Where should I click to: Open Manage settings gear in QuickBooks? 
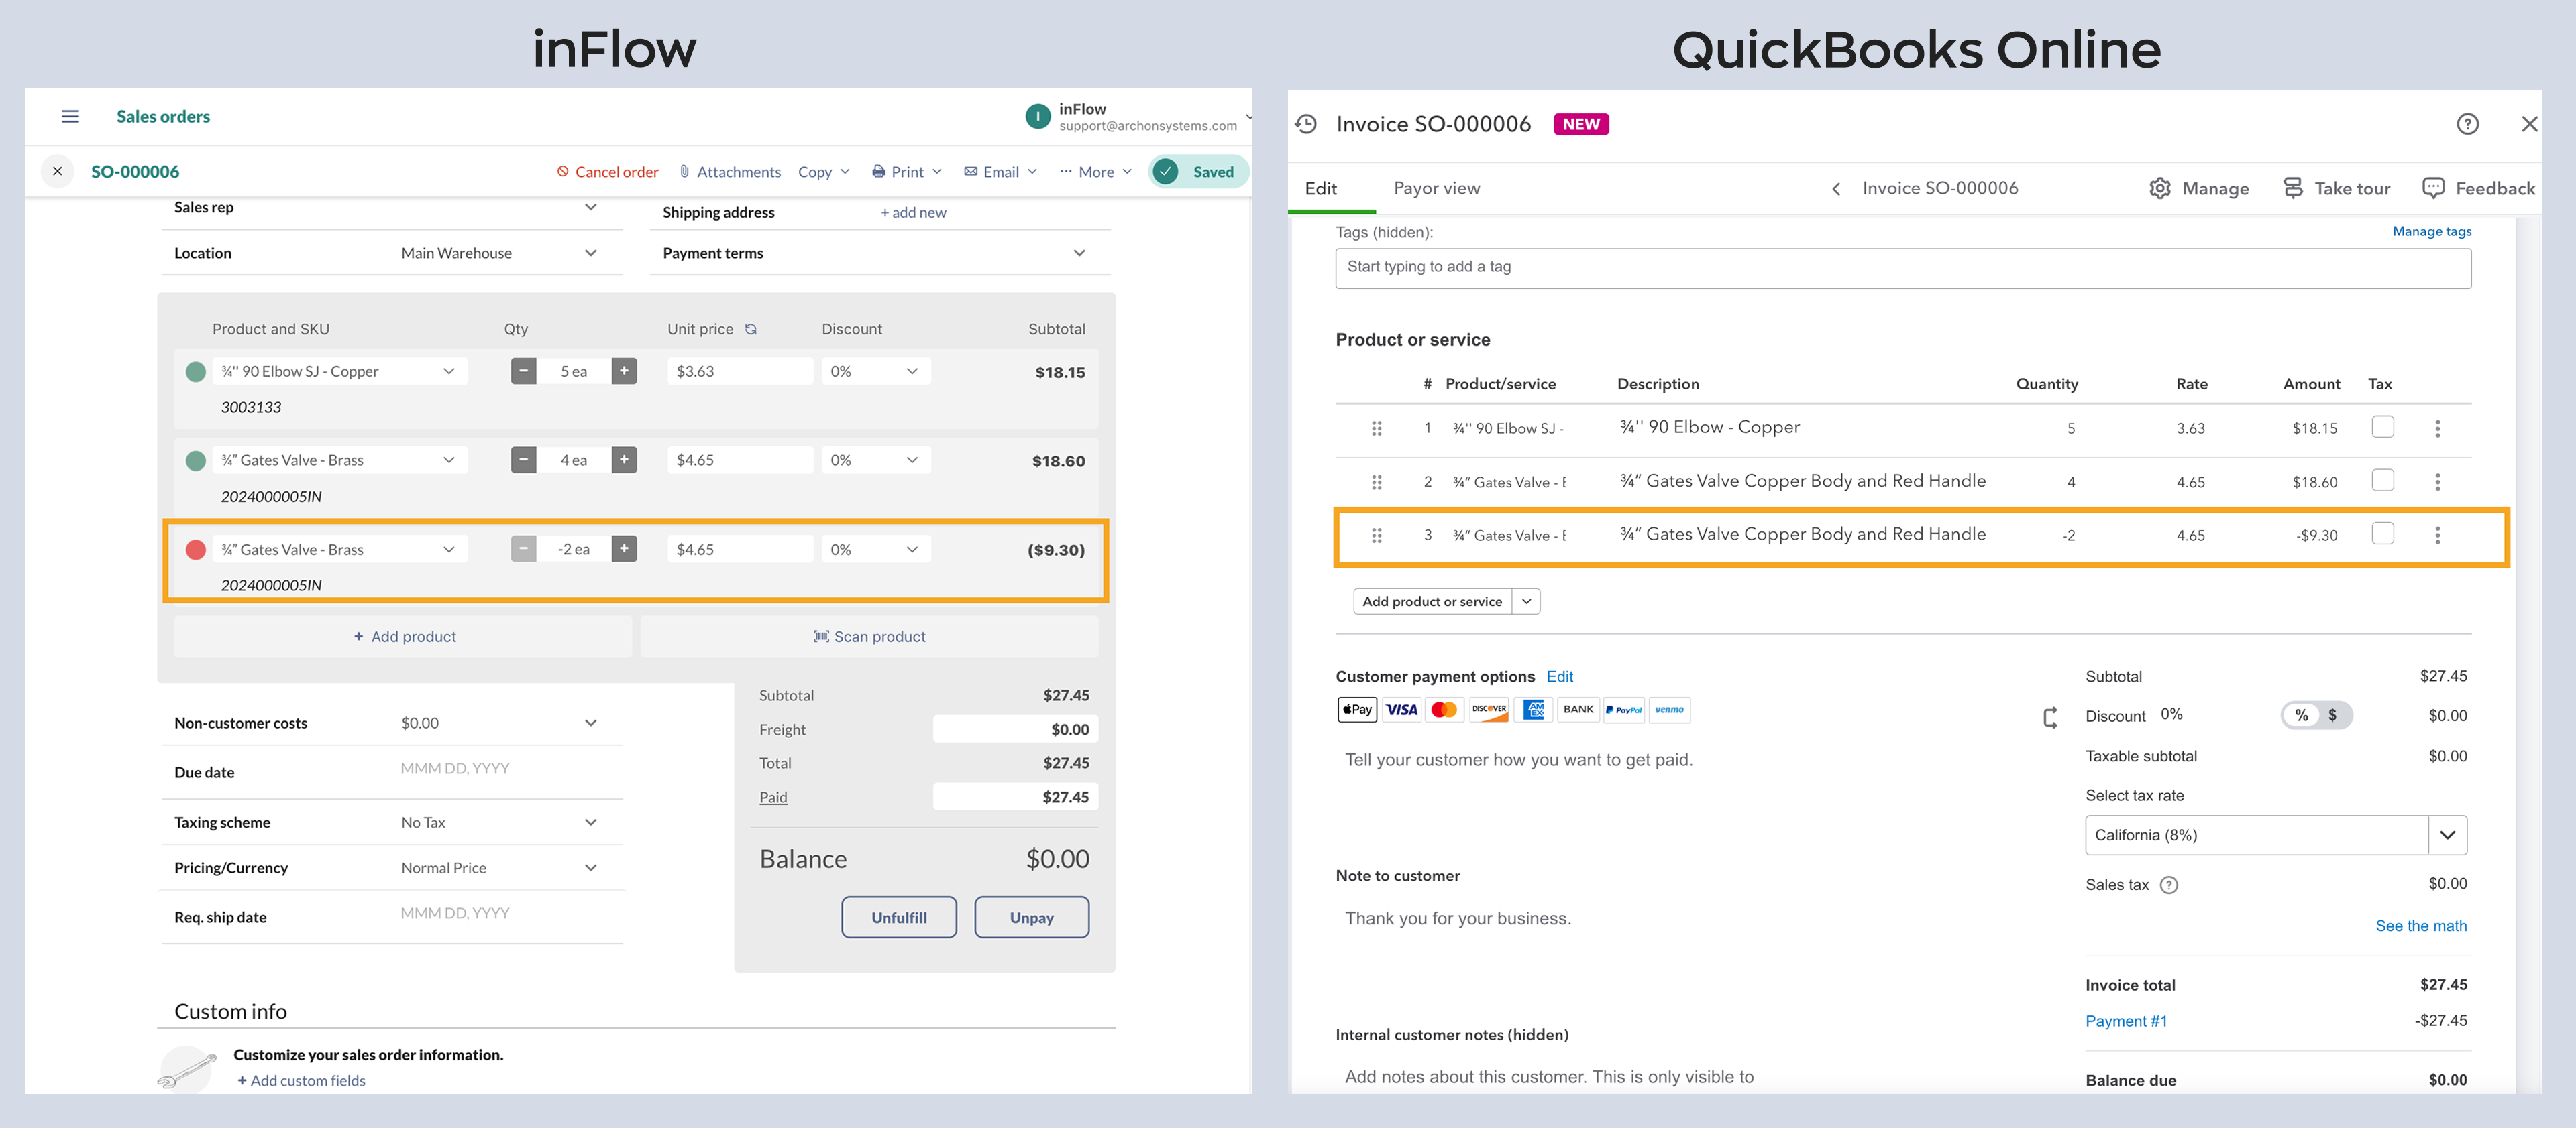tap(2160, 188)
